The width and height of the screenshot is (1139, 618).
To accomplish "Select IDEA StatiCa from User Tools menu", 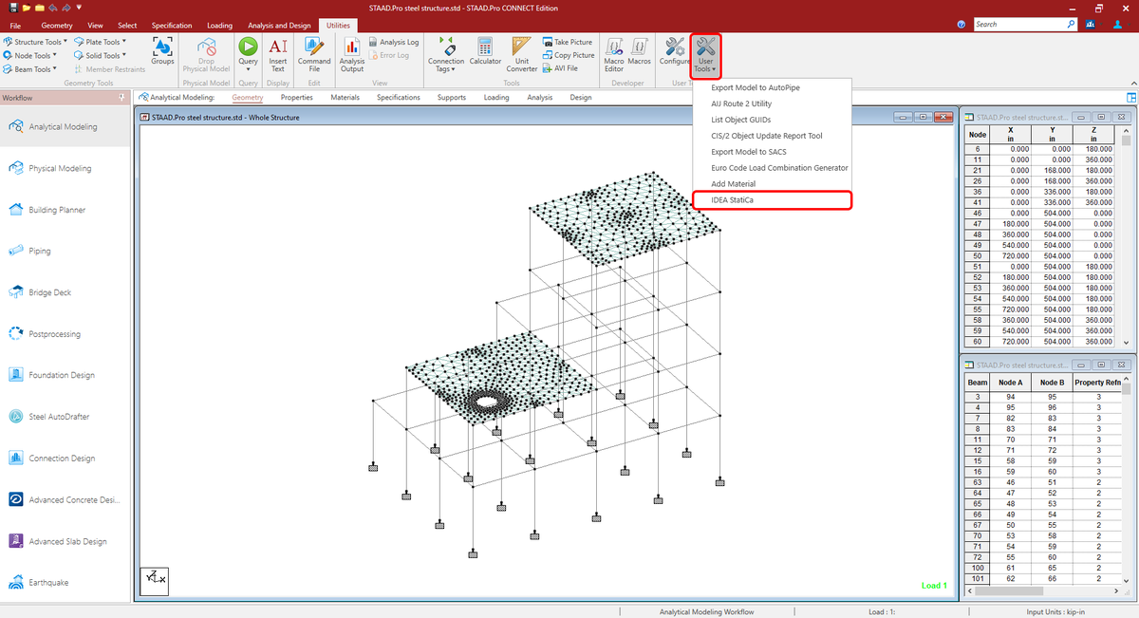I will [731, 200].
